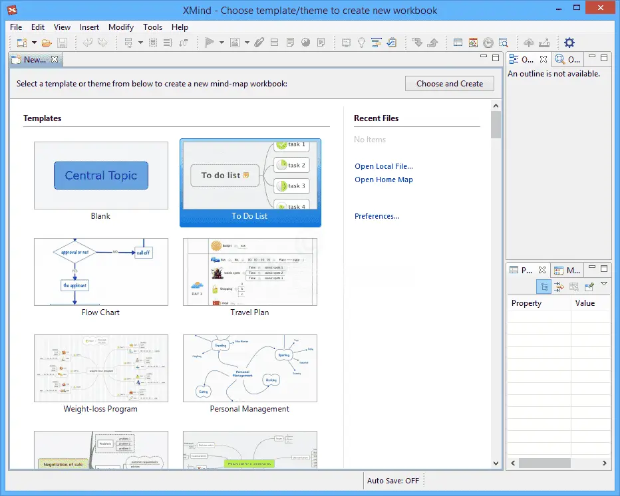620x496 pixels.
Task: Click the Presentation screen toolbar icon
Action: click(346, 43)
